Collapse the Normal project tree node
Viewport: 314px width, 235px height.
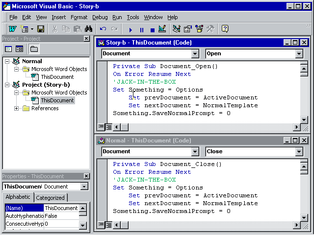click(x=7, y=61)
